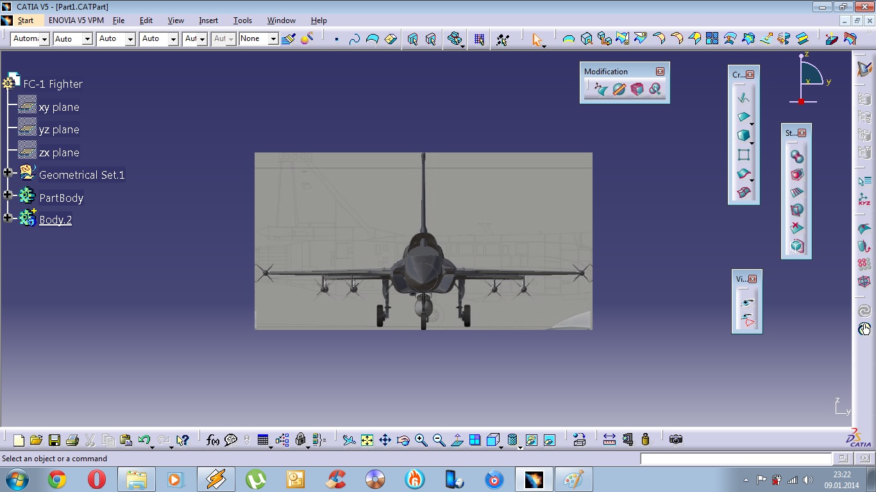Toggle the upper eye icon in Vi toolbar
The width and height of the screenshot is (876, 492).
pyautogui.click(x=746, y=302)
